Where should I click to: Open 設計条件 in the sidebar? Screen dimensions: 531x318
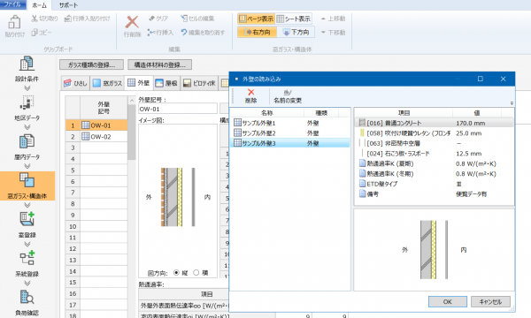(x=27, y=69)
